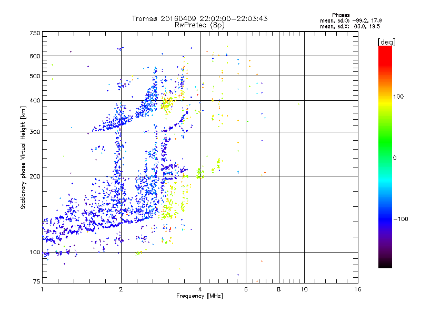Click the colorbar label '0'
This screenshot has height=315, width=421.
[x=395, y=157]
